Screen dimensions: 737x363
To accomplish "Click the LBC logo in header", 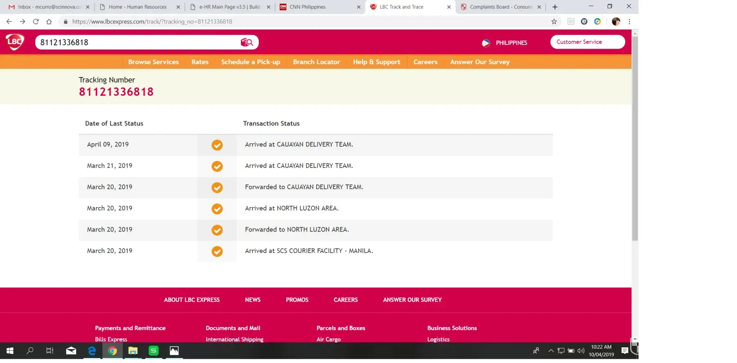I will [15, 42].
